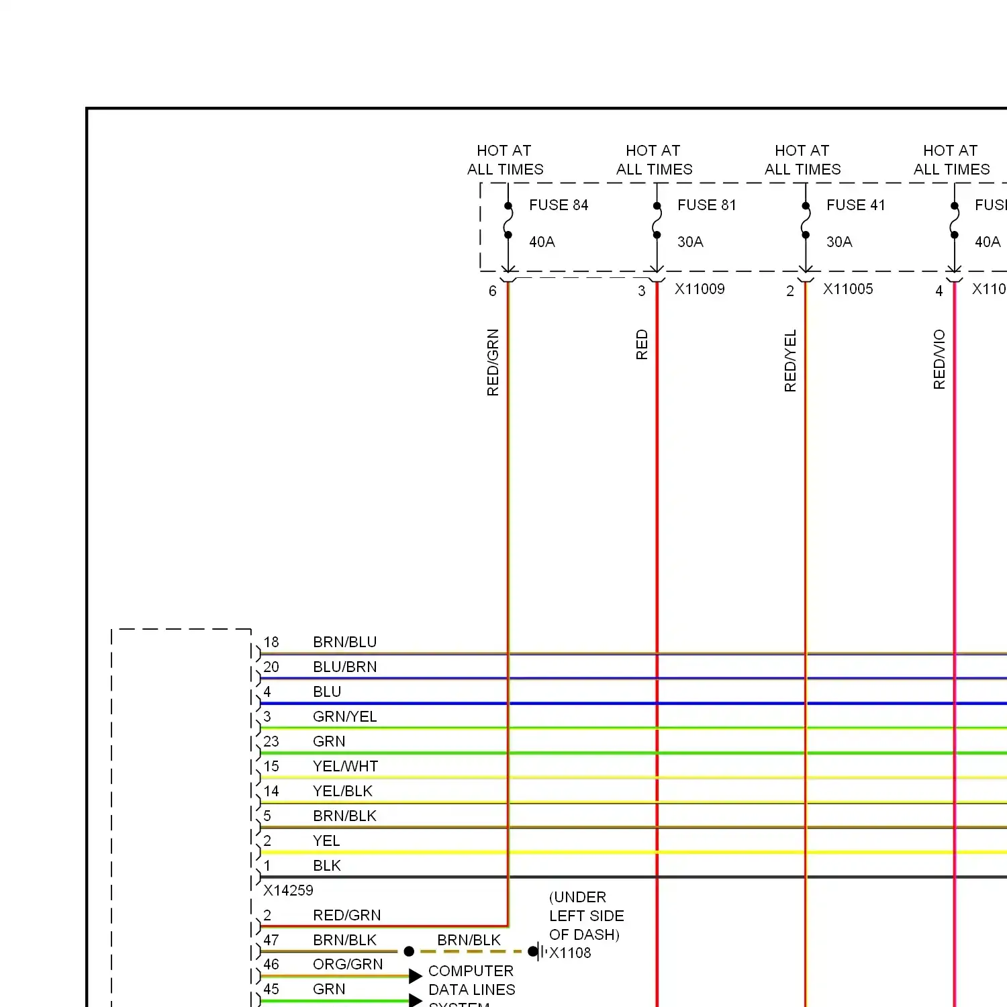Select connector label X11005
This screenshot has width=1007, height=1007.
click(x=848, y=289)
